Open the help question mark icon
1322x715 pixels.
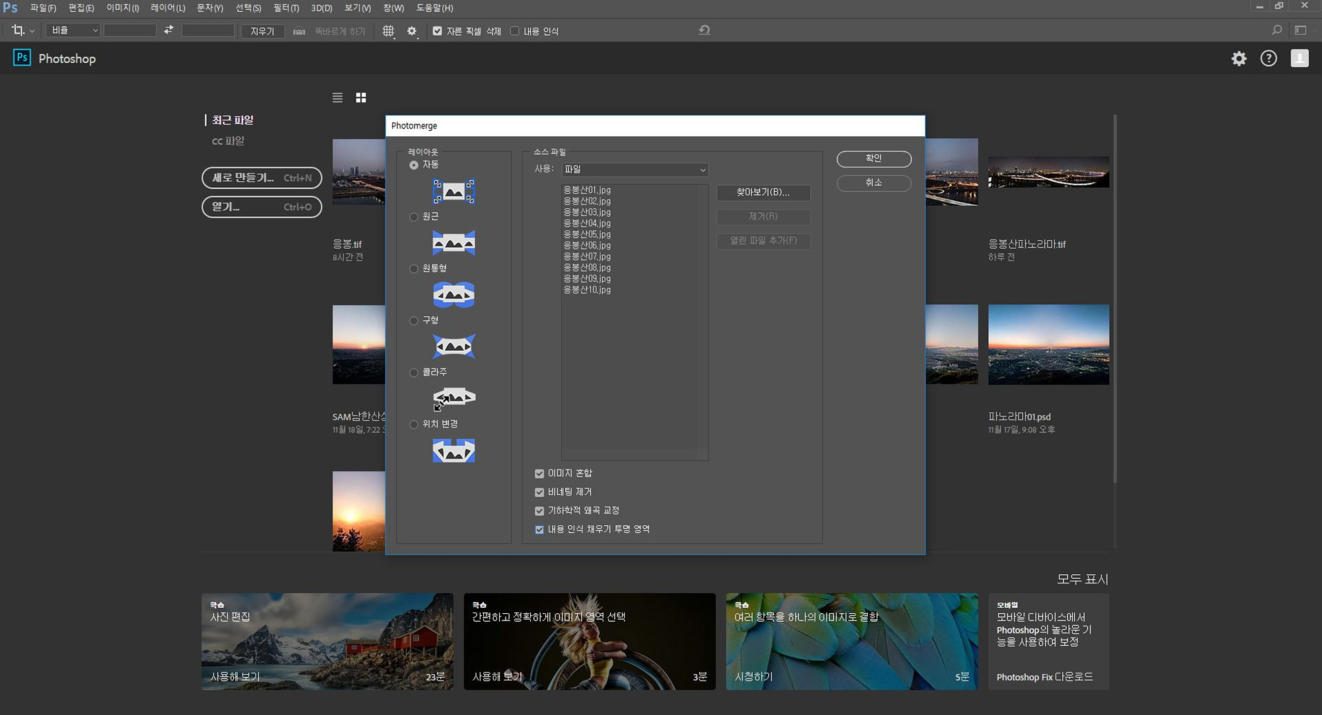pos(1268,59)
